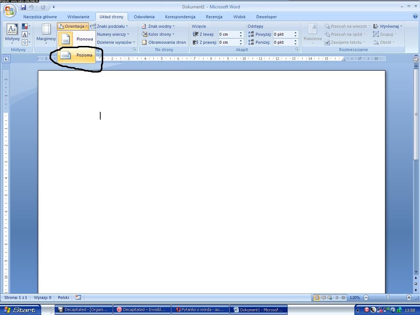
Task: Open Znaki podziału breaks menu
Action: point(109,26)
